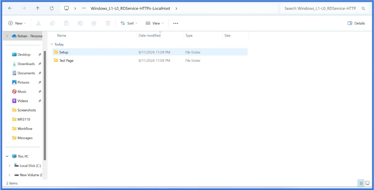
Task: Open the MFS110 folder in sidebar
Action: click(x=21, y=119)
